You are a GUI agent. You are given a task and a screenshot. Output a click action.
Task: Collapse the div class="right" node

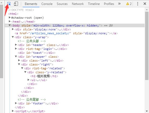click(19, 64)
